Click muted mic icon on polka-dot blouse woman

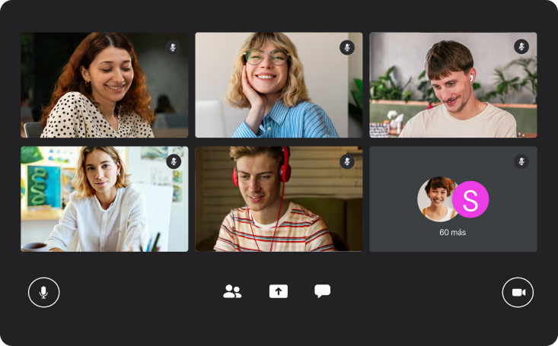pos(173,47)
